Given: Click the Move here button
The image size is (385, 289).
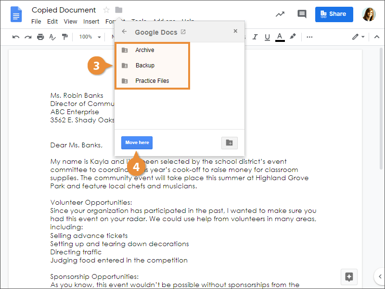Looking at the screenshot, I should point(137,143).
